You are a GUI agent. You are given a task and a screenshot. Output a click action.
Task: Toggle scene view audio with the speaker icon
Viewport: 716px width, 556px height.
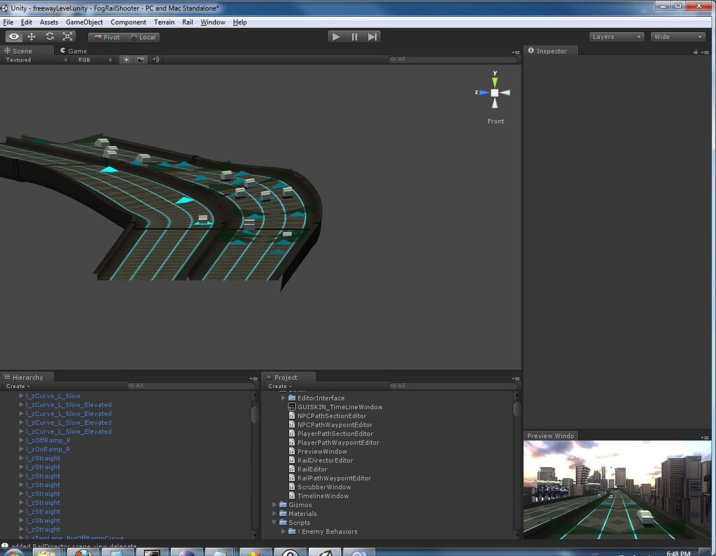click(155, 59)
